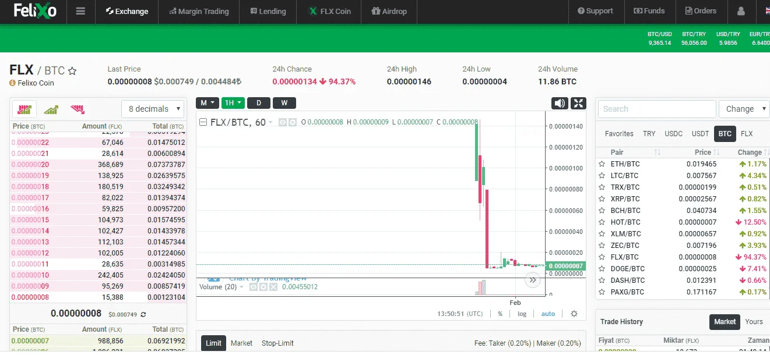Open the Change sort dropdown

tap(744, 109)
